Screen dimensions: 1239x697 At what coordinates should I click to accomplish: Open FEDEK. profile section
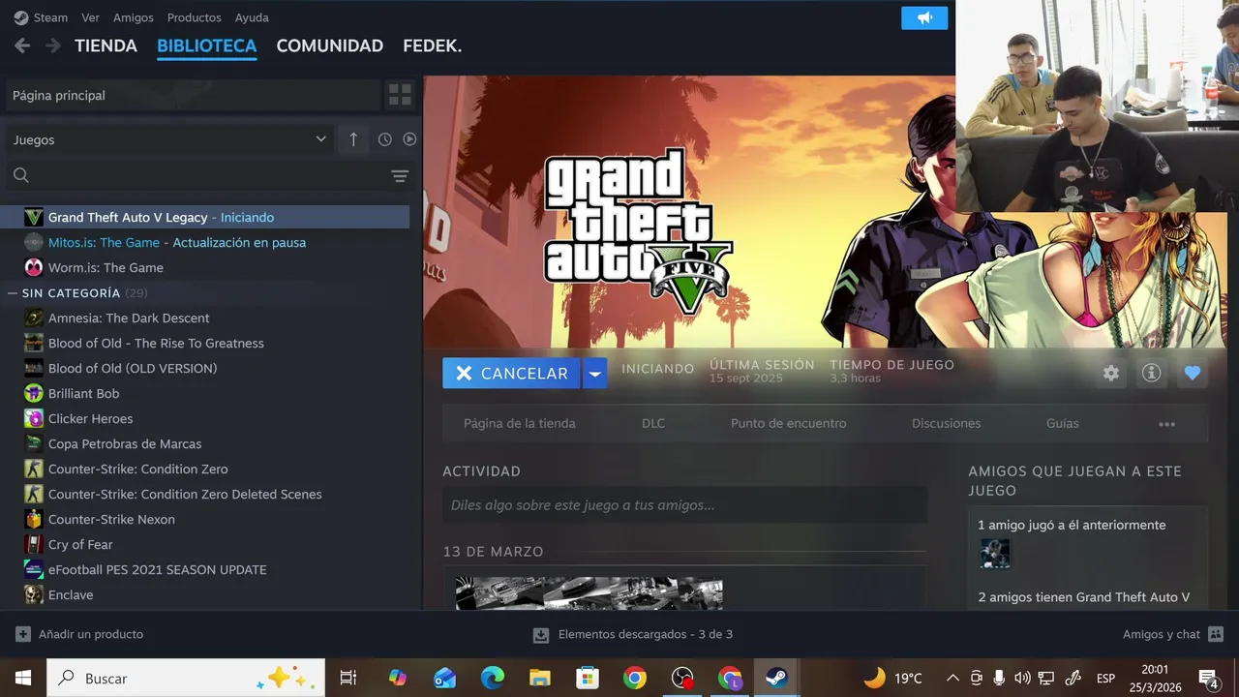point(432,45)
